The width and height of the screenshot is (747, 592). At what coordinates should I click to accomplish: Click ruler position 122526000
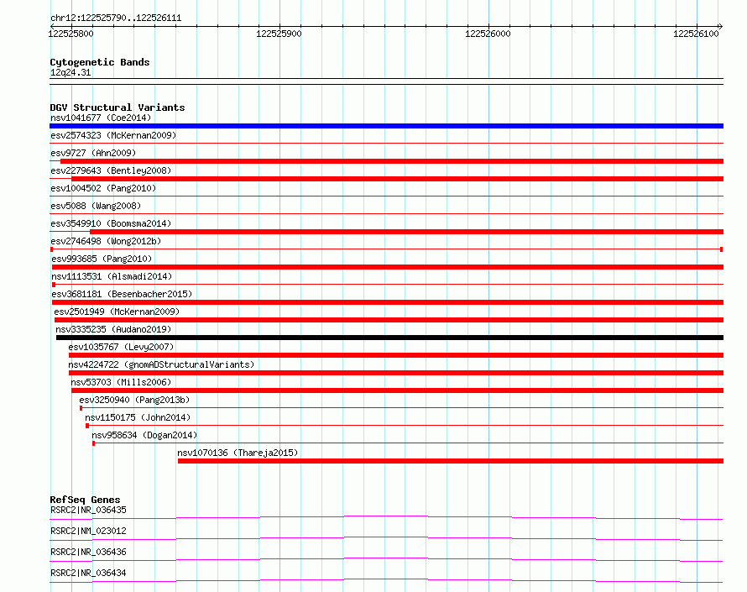488,34
